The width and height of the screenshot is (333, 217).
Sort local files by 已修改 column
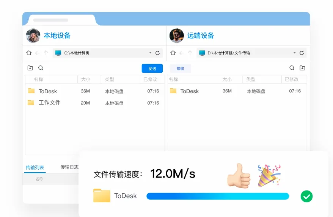pyautogui.click(x=150, y=79)
